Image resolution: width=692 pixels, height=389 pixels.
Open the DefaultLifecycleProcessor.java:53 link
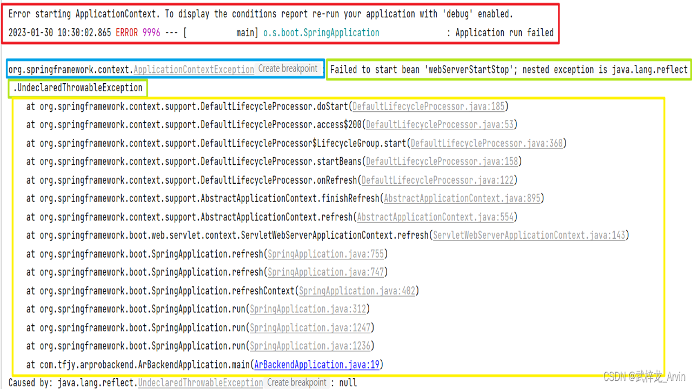click(440, 125)
